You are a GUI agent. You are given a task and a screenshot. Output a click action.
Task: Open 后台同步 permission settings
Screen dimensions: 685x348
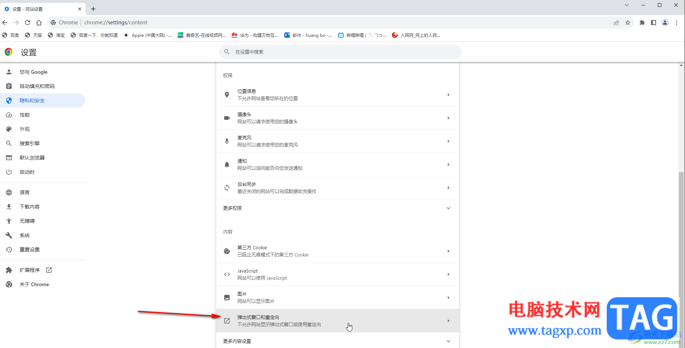coord(337,188)
